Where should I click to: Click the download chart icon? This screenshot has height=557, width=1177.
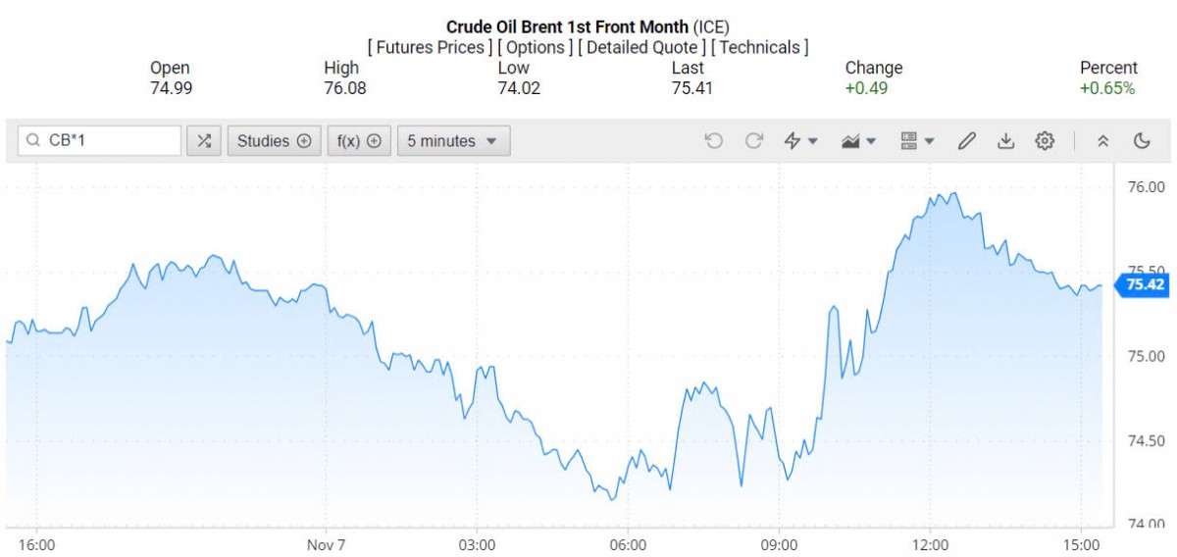pyautogui.click(x=1005, y=141)
